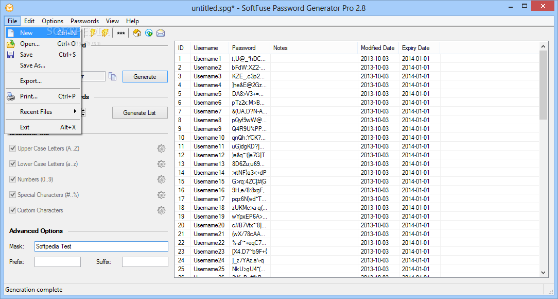This screenshot has height=299, width=558.
Task: Click the Generate button
Action: 145,77
